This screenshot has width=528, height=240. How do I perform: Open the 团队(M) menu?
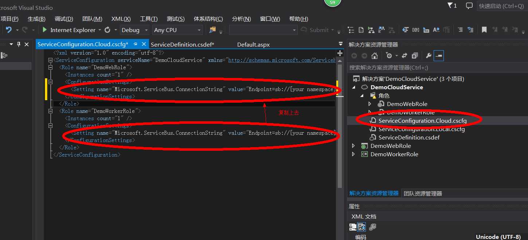pos(92,19)
